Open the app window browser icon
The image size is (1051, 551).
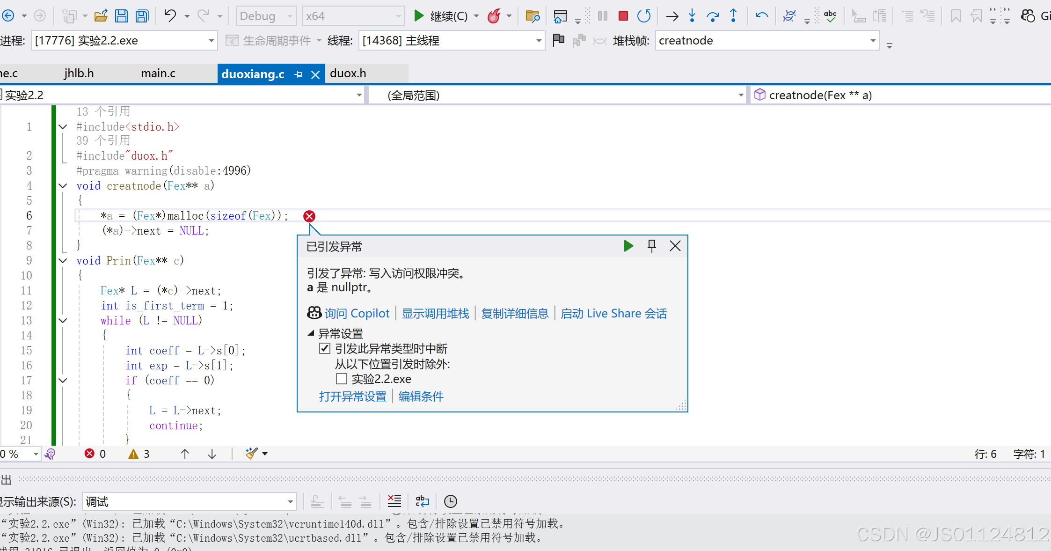point(560,16)
